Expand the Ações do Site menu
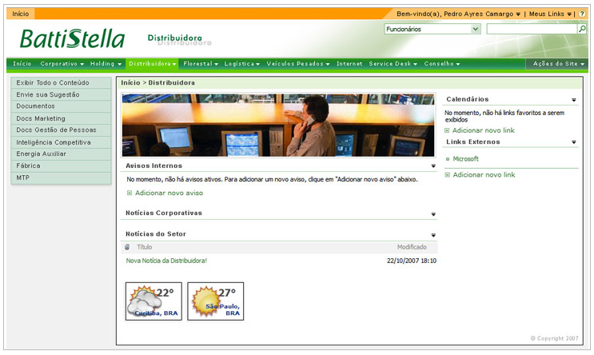The width and height of the screenshot is (594, 355). coord(559,64)
